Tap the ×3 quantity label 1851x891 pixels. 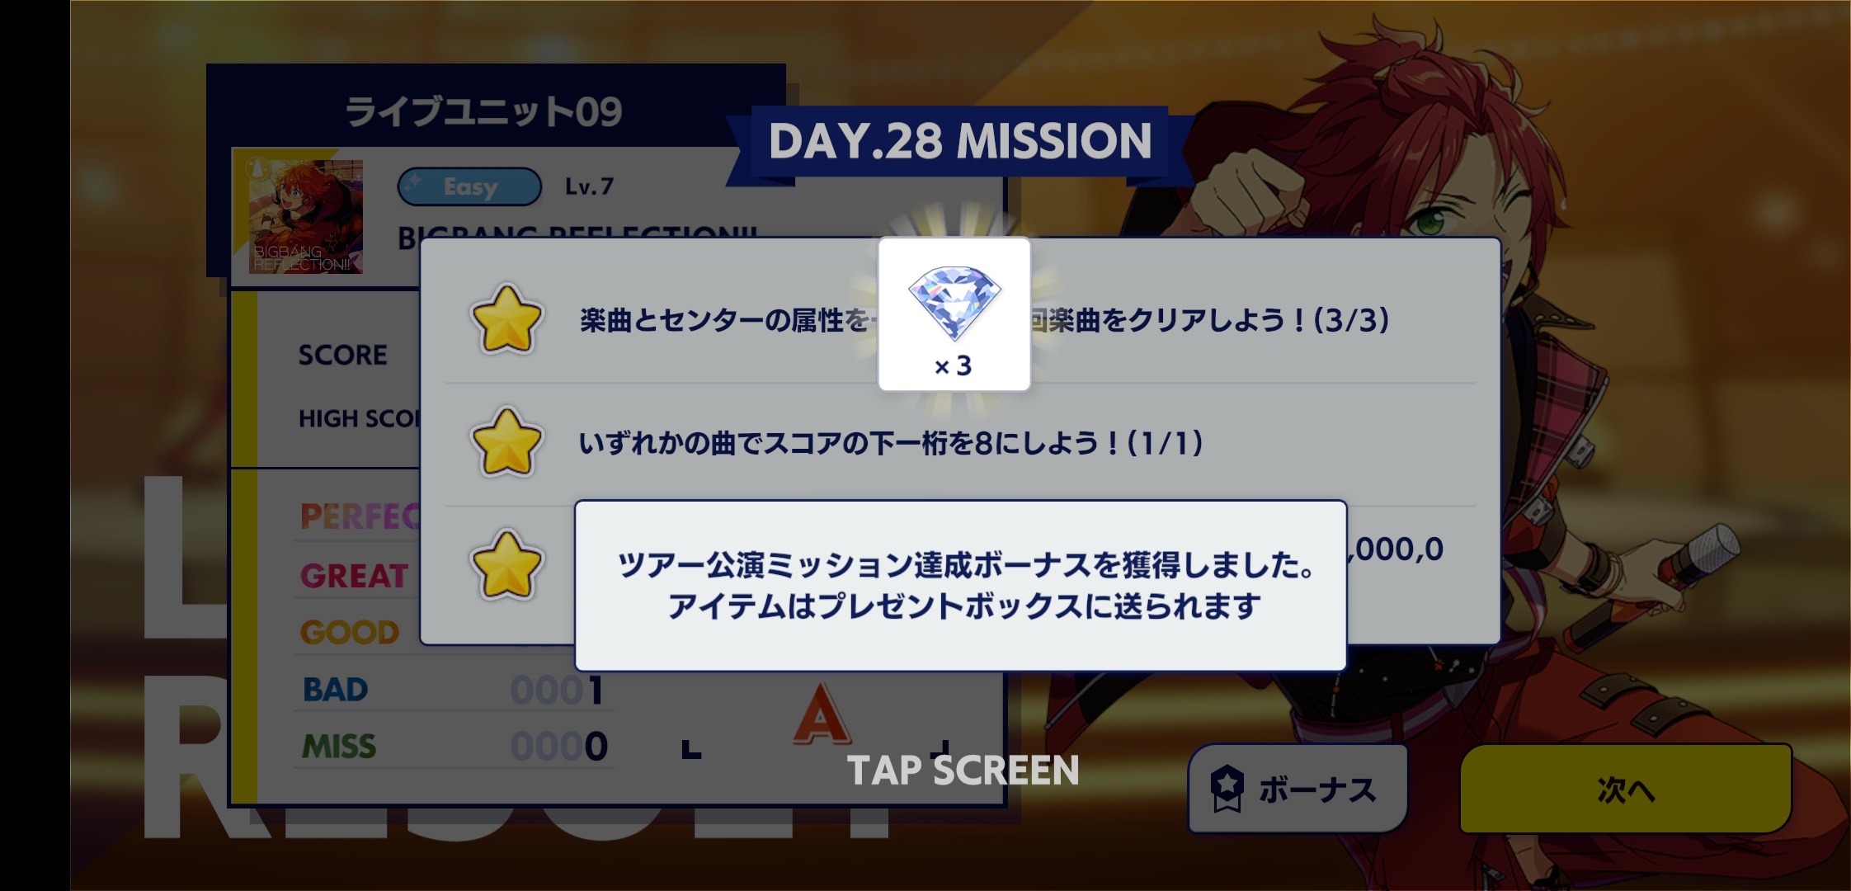[x=954, y=366]
